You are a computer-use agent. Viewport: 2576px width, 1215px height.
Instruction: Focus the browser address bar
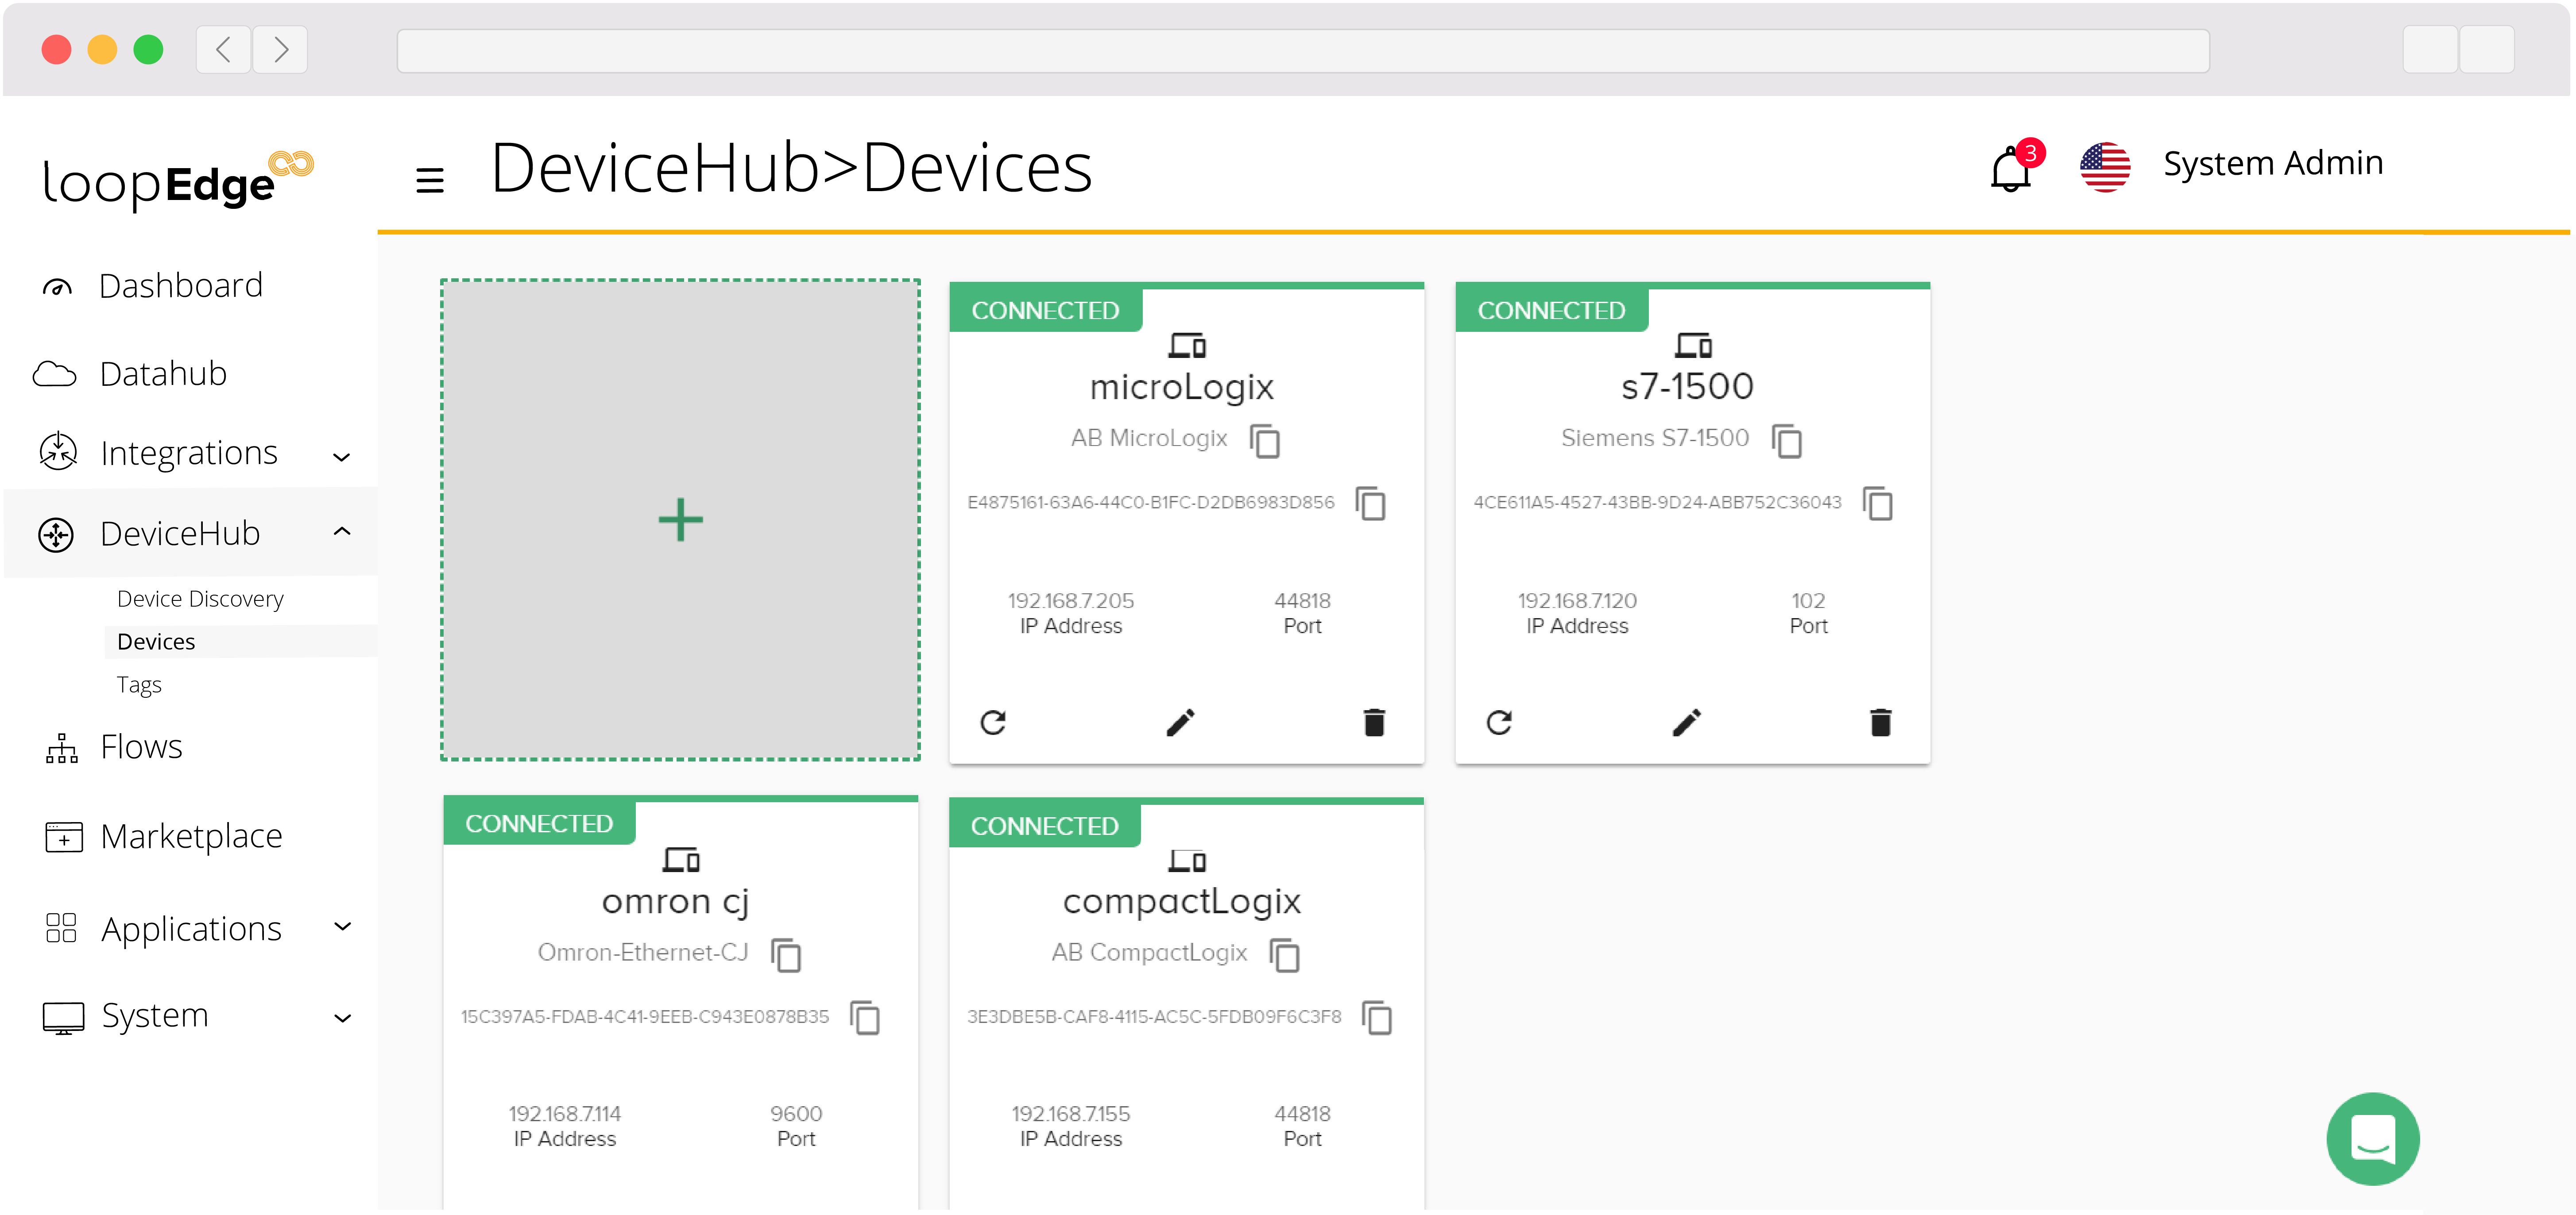tap(1302, 50)
